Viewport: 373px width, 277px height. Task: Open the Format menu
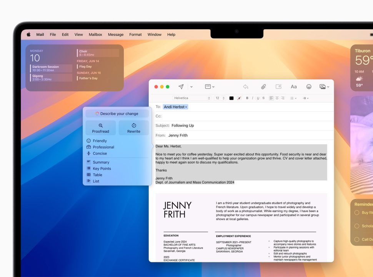click(x=135, y=35)
